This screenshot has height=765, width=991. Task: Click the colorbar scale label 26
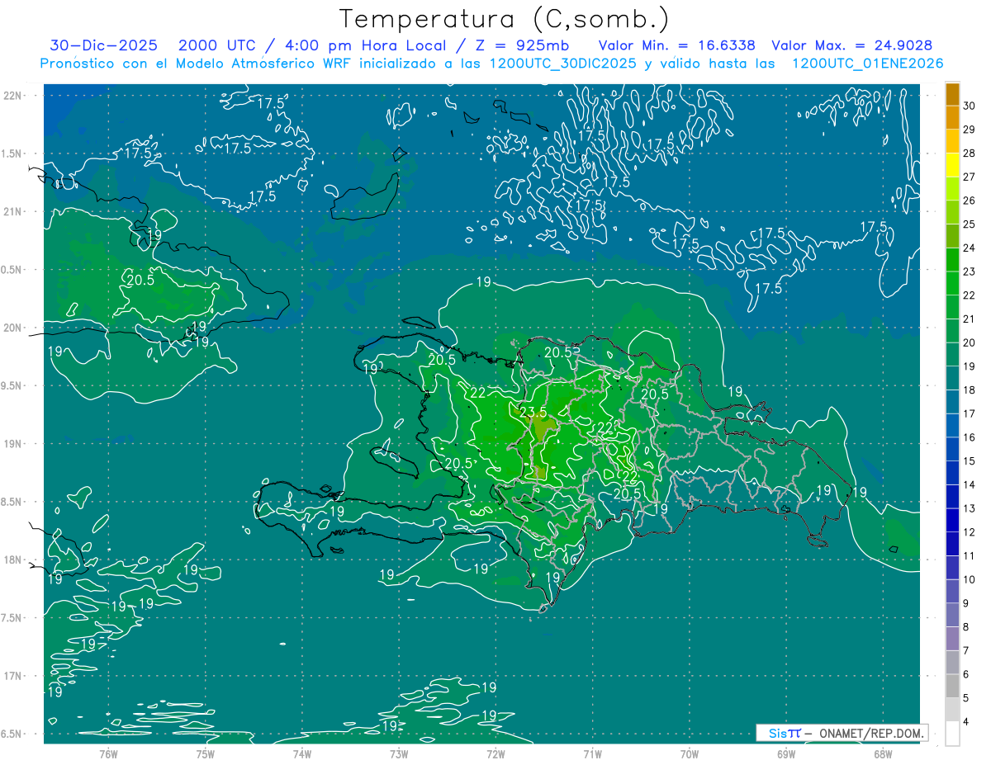pos(970,201)
